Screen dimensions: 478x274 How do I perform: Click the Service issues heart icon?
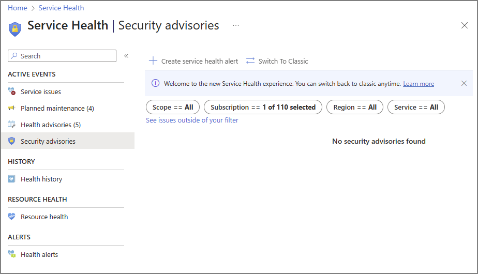11,91
